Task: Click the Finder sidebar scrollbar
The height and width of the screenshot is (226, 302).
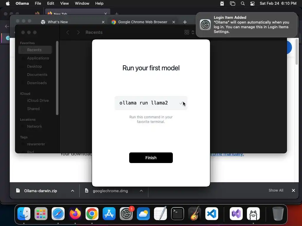Action: click(57, 78)
